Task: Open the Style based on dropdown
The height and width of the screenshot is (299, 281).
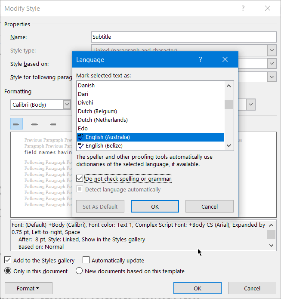Action: pos(272,64)
